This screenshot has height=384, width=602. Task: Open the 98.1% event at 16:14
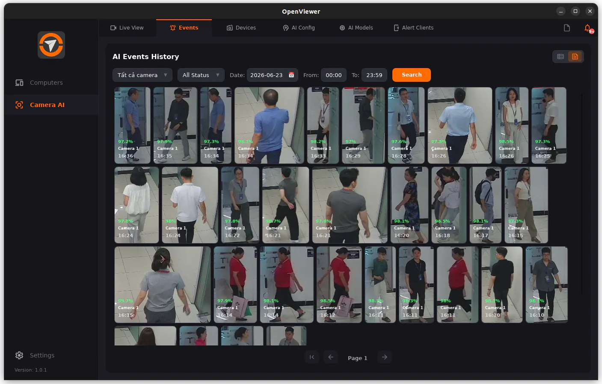click(x=287, y=285)
